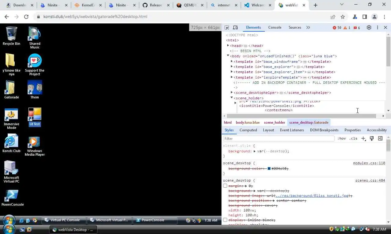
Task: Open the Event Listeners tab
Action: point(292,130)
